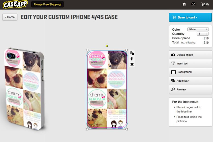Click the Background white square swatch
This screenshot has height=142, width=213.
coord(173,72)
